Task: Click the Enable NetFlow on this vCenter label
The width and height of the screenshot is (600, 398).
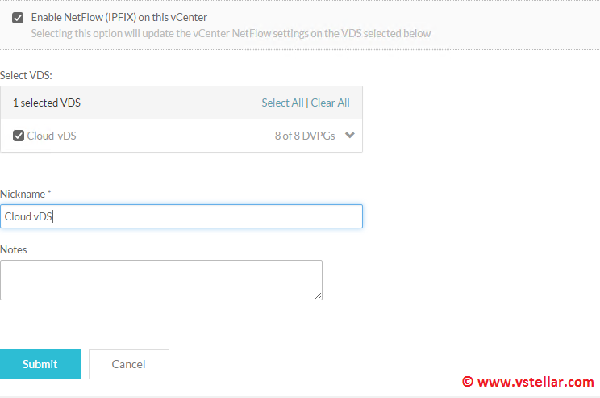Action: (119, 17)
